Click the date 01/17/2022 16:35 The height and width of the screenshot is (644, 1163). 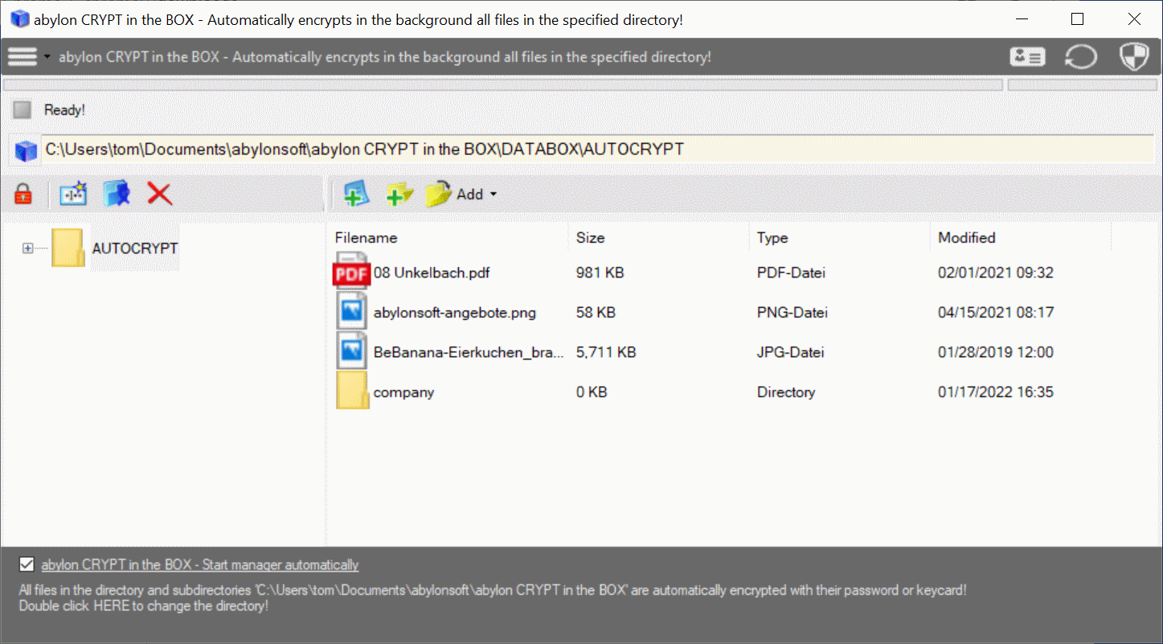[x=996, y=392]
